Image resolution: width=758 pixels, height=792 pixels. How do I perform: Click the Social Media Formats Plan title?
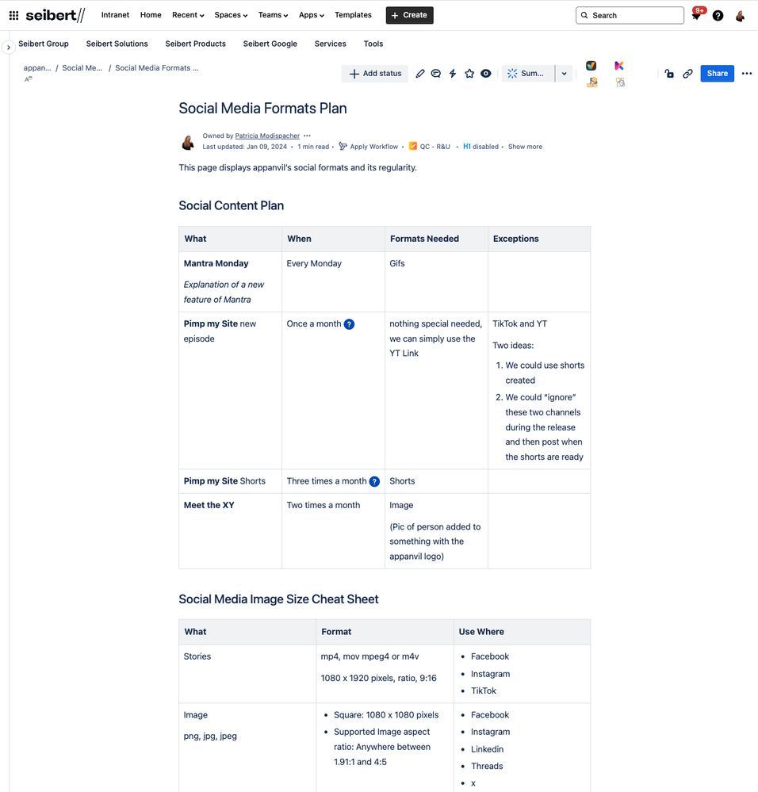pyautogui.click(x=262, y=109)
